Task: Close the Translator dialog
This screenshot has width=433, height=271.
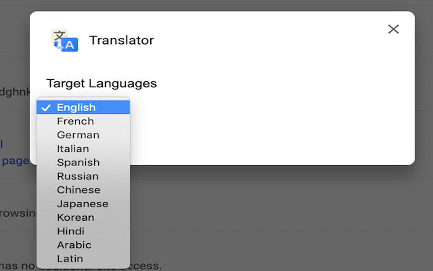Action: point(393,29)
